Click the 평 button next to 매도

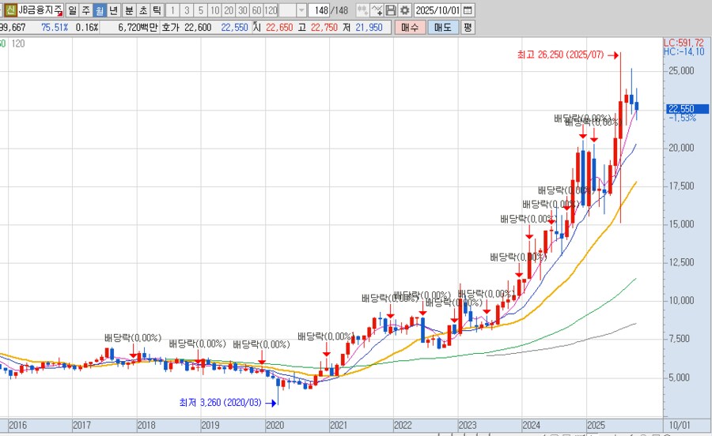tap(468, 27)
